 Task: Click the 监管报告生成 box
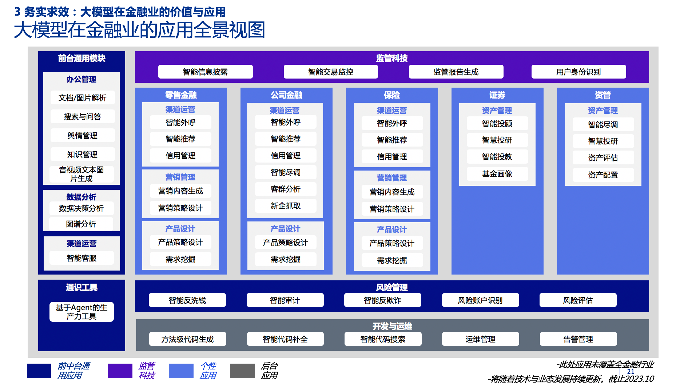pyautogui.click(x=456, y=72)
